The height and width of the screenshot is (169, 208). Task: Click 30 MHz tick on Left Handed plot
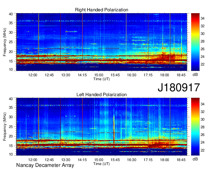tap(11, 117)
